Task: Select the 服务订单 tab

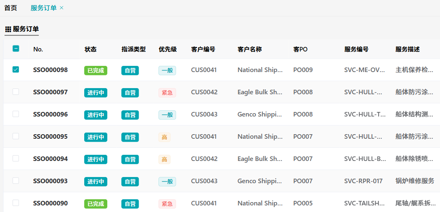Action: pos(43,8)
